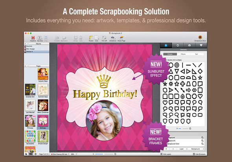This screenshot has height=162, width=232.
Task: Select the Shapes segment
Action: (170, 54)
